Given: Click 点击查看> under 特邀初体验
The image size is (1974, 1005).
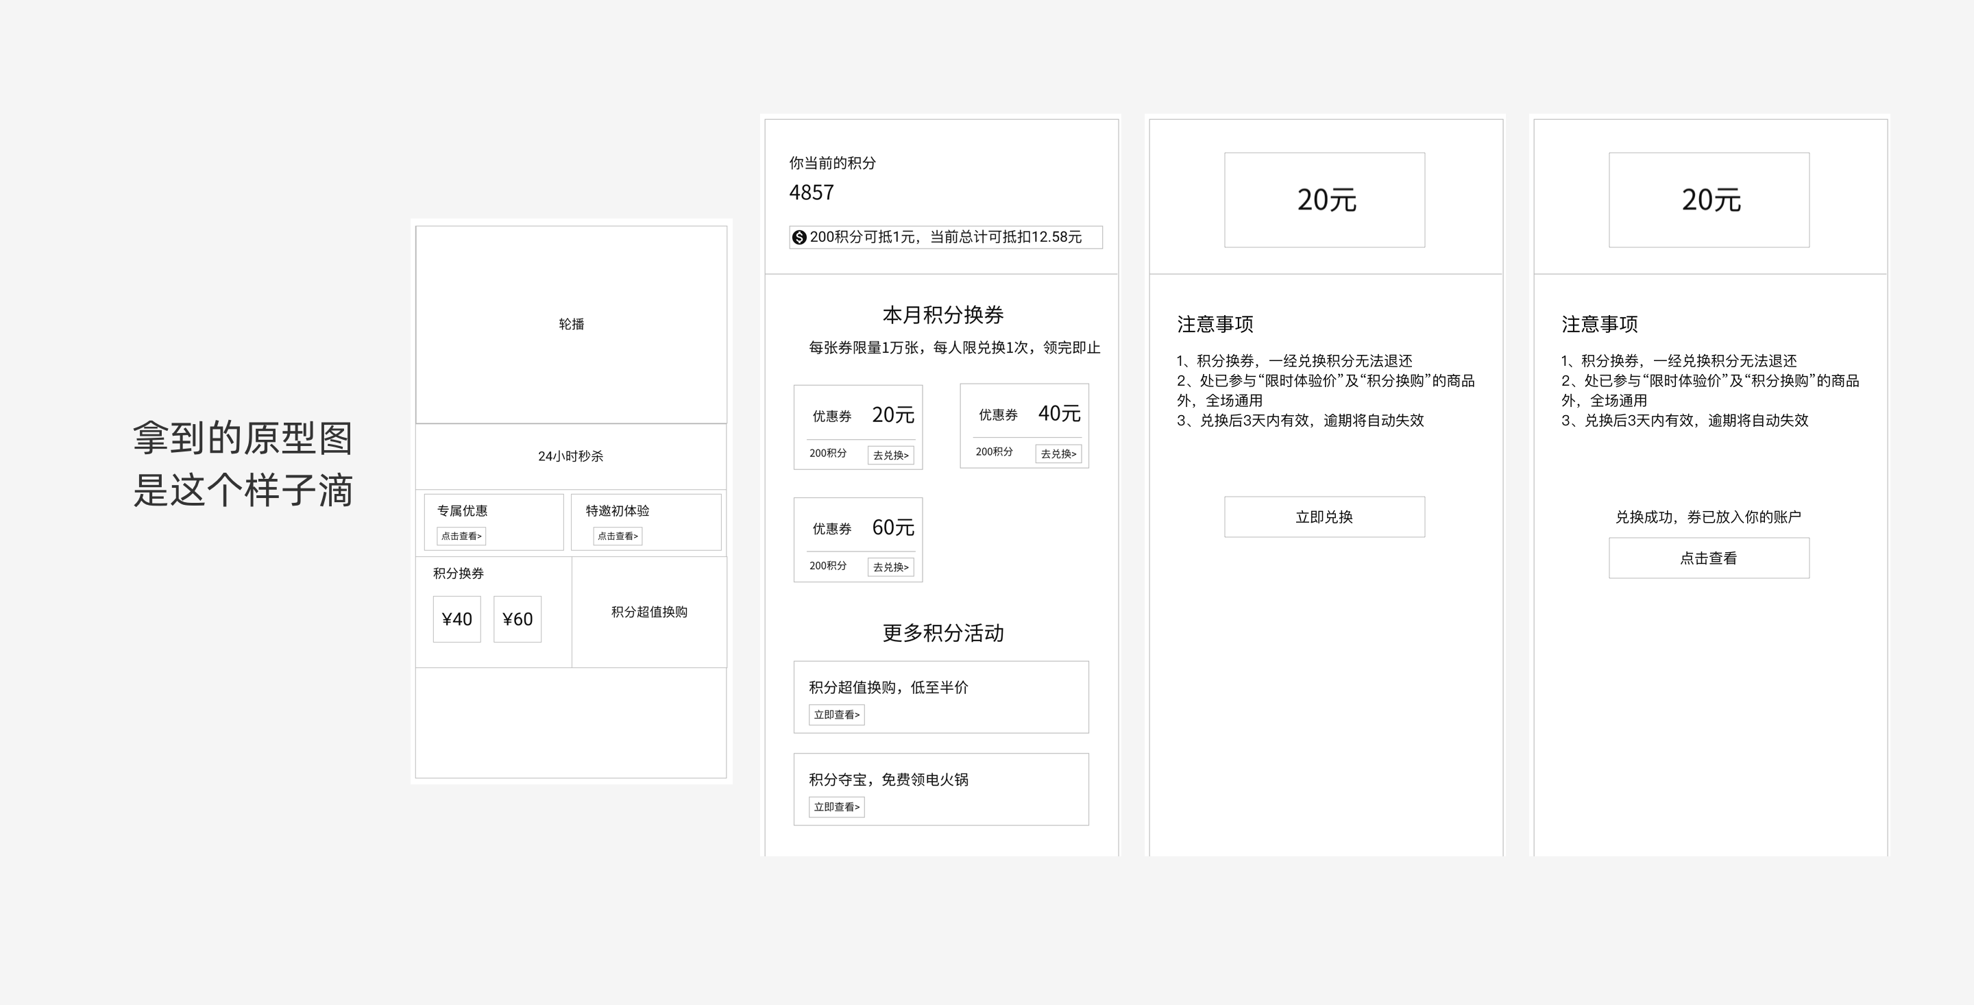Looking at the screenshot, I should (618, 536).
